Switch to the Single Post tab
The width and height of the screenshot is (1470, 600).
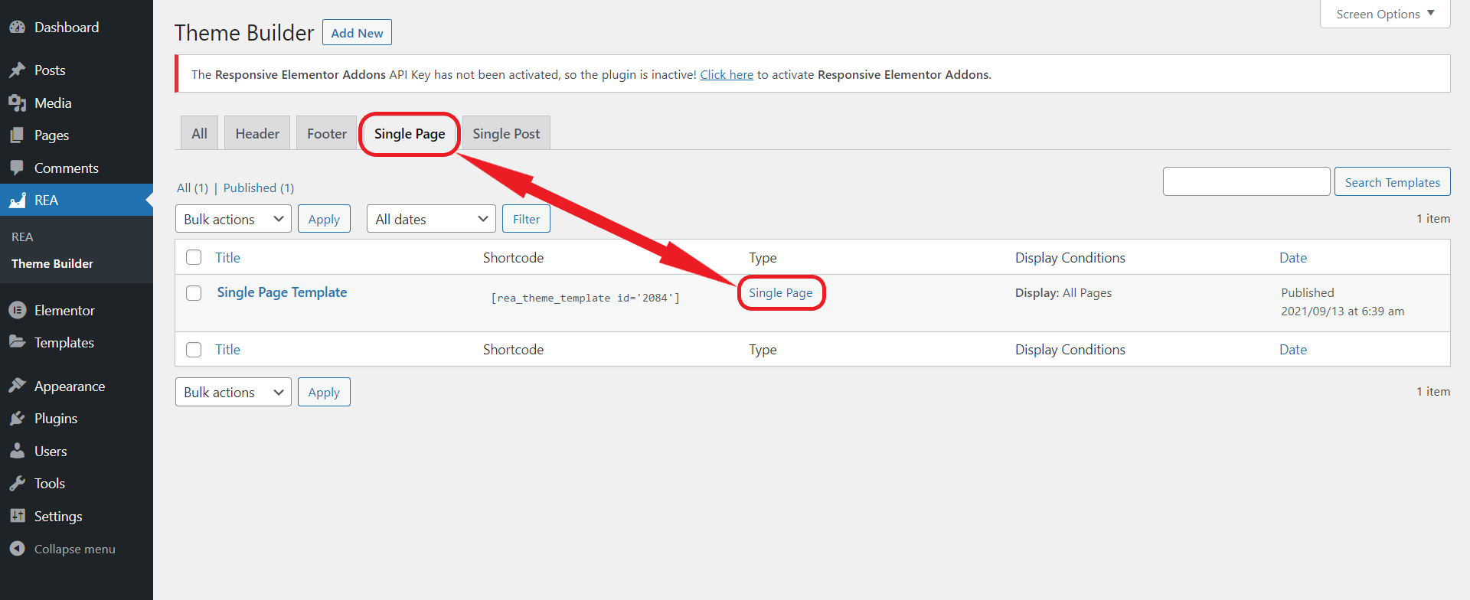[506, 133]
